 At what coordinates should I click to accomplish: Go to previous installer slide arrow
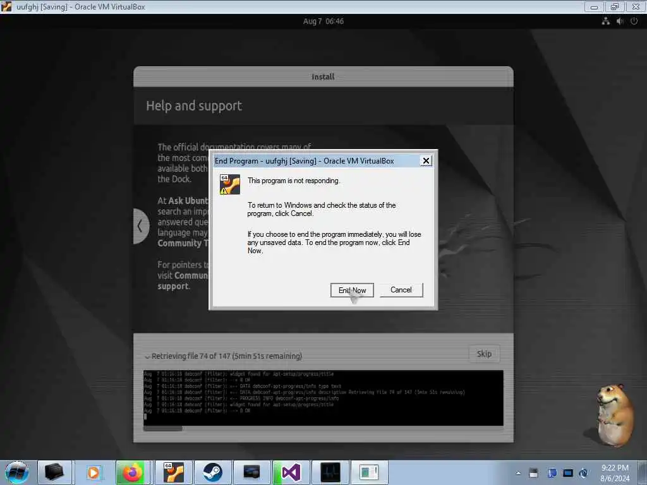point(140,226)
